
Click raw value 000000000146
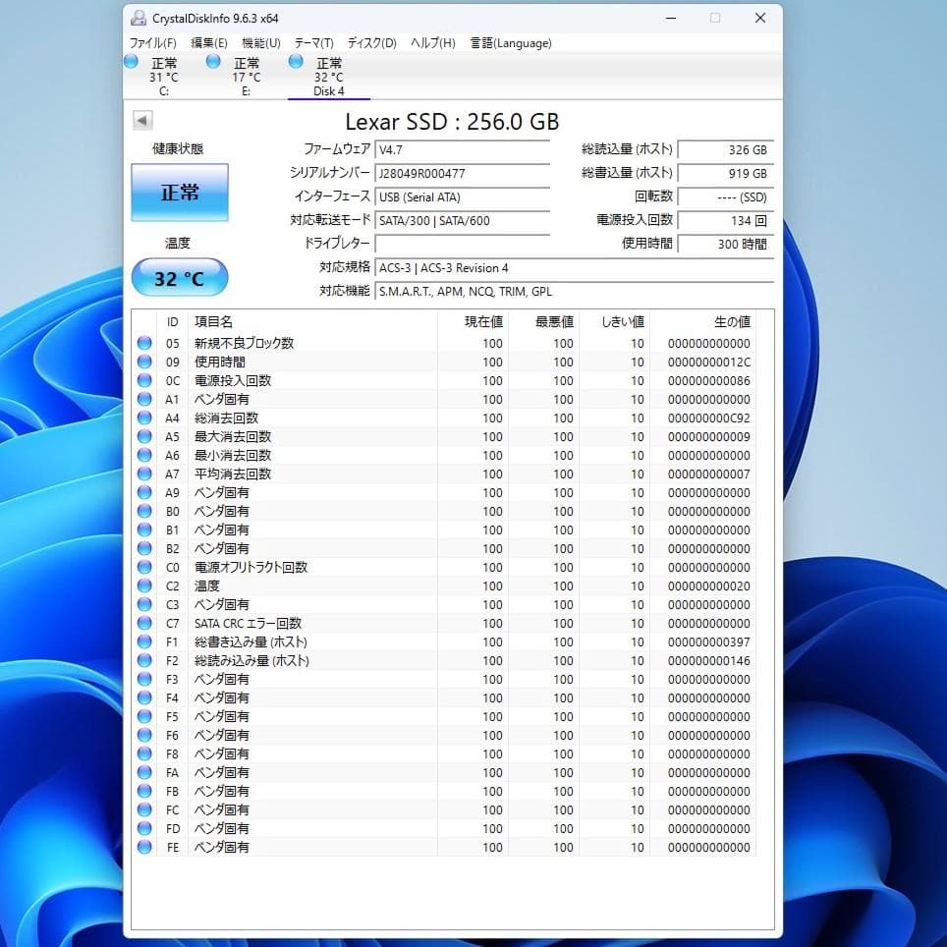pos(709,661)
